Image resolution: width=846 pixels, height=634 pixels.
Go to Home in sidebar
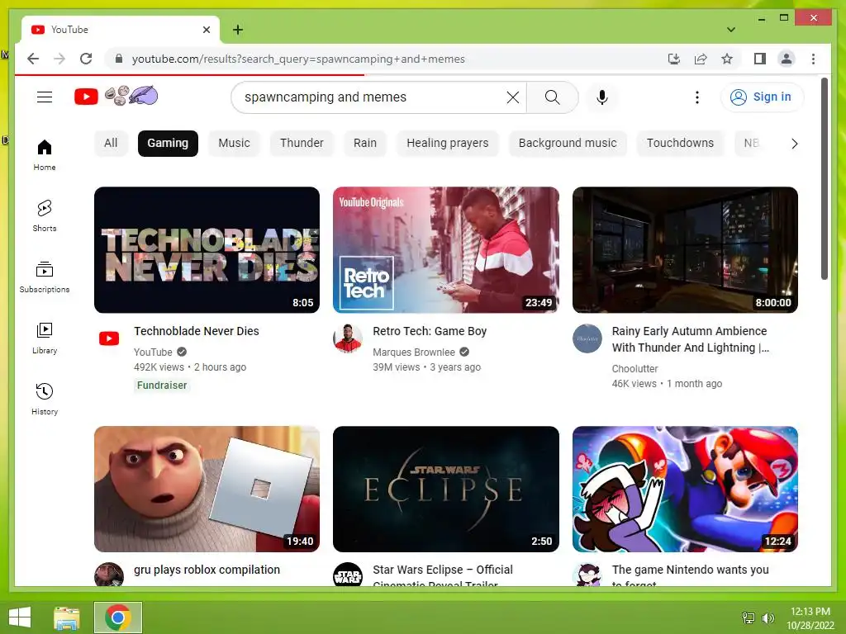tap(45, 155)
